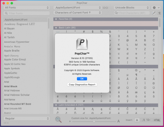Viewport: 164px width, 127px height.
Task: Click Copy Diagnostics Report button
Action: pos(82,85)
